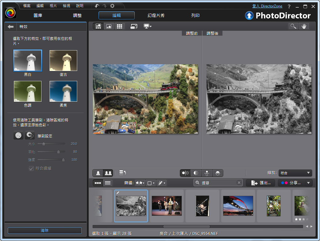Toggle side-by-side split compare view
The width and height of the screenshot is (320, 241).
click(185, 173)
